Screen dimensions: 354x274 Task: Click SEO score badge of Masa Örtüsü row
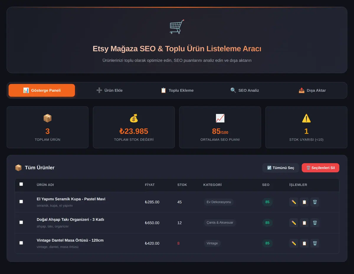267,243
